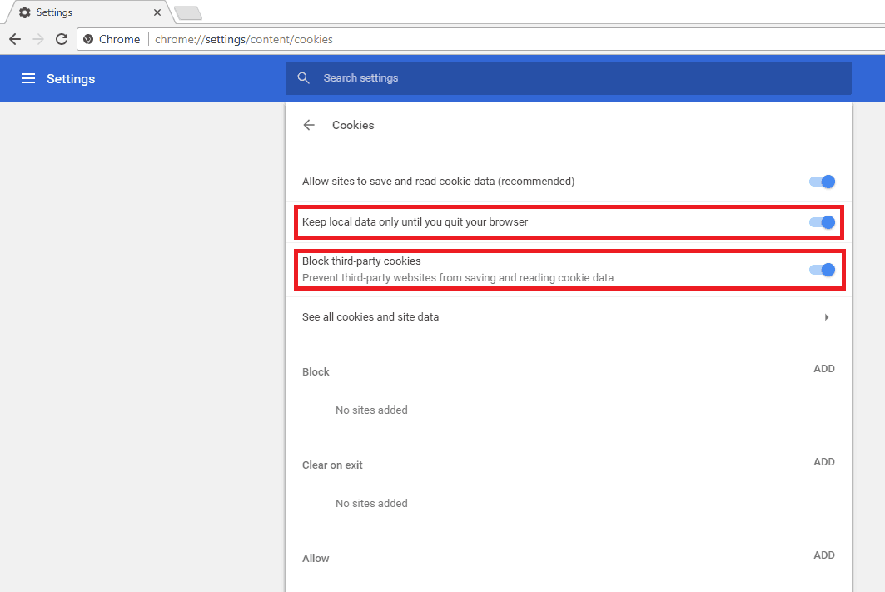Viewport: 885px width, 592px height.
Task: Turn off Block third-party cookies
Action: pyautogui.click(x=821, y=270)
